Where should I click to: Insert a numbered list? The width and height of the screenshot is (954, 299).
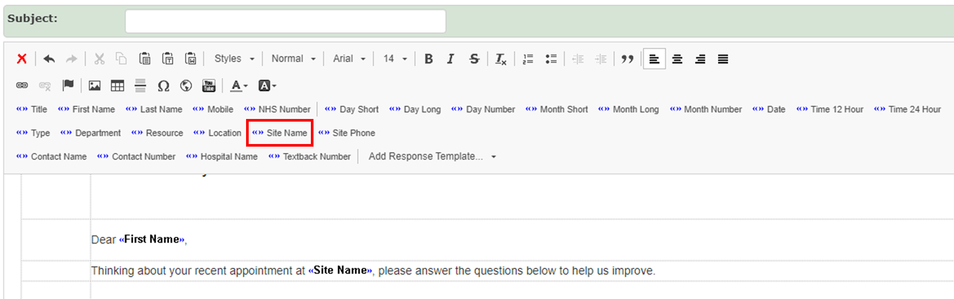pos(528,59)
